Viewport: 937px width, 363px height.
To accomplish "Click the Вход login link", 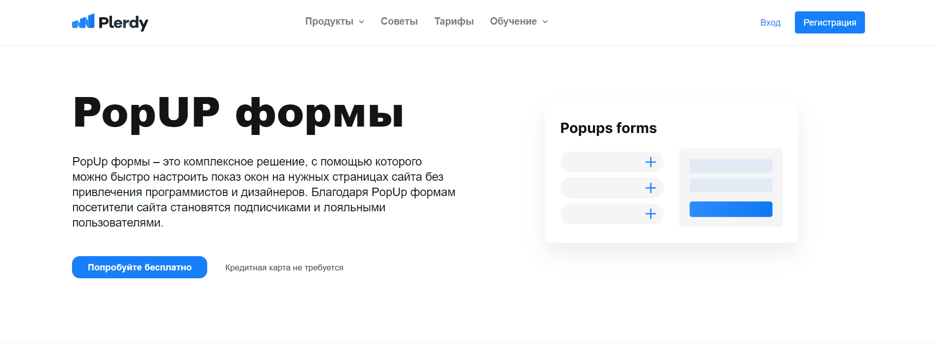I will point(770,23).
